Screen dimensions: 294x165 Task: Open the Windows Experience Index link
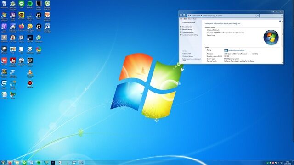click(x=236, y=51)
